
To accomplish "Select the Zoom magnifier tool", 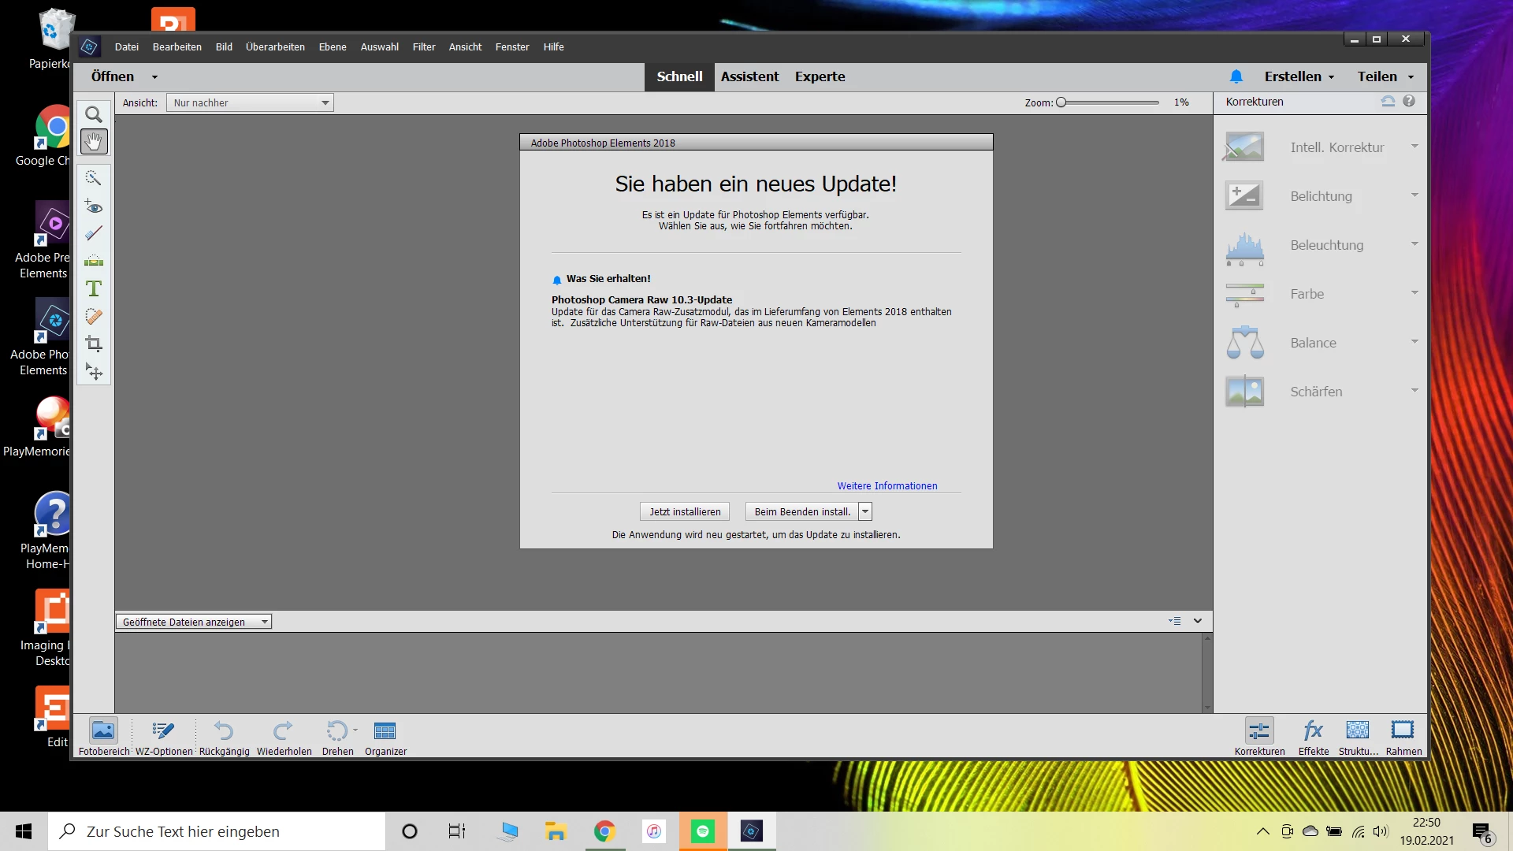I will pyautogui.click(x=94, y=114).
